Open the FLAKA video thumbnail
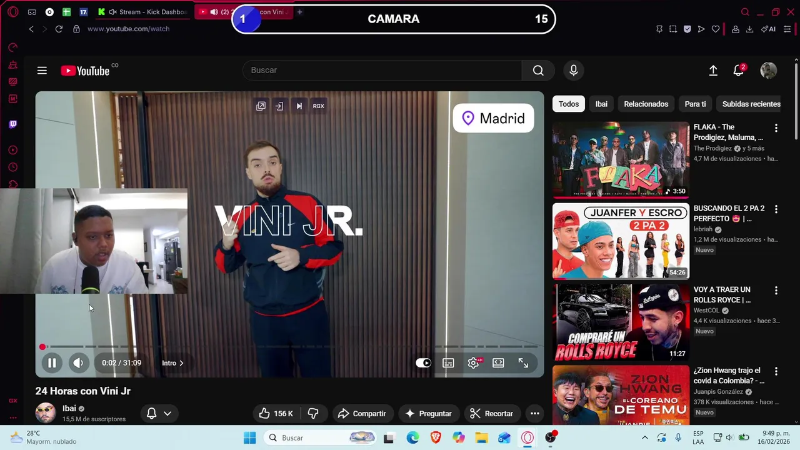This screenshot has height=450, width=800. tap(621, 160)
